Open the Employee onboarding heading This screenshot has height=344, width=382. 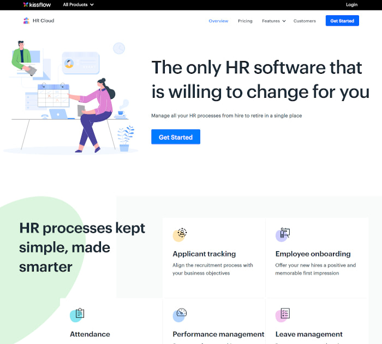(x=313, y=254)
